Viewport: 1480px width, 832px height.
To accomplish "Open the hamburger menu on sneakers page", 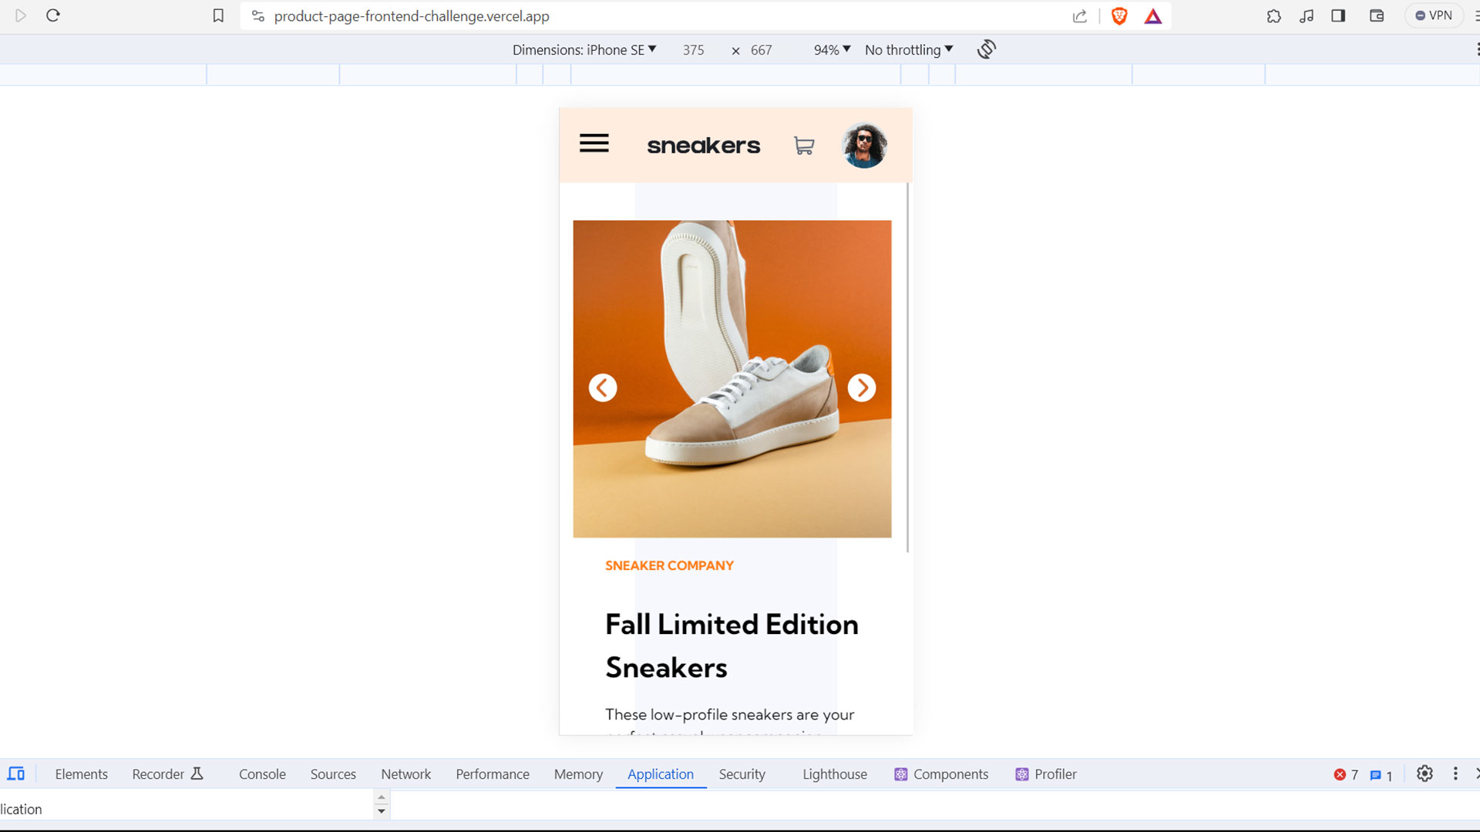I will click(x=594, y=143).
